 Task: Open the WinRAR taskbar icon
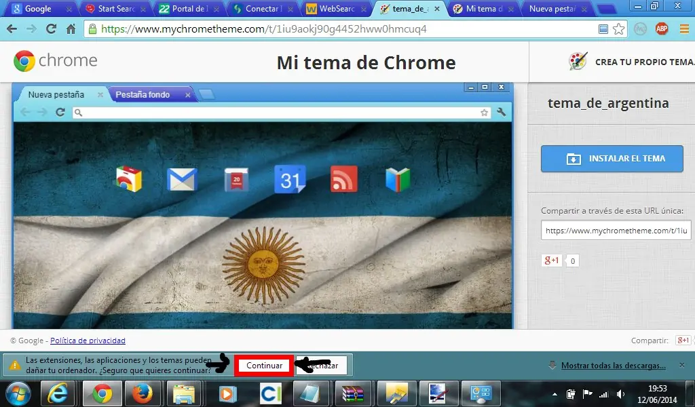click(353, 393)
